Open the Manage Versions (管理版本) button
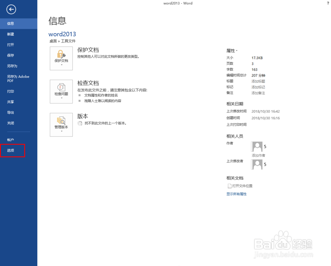 61,125
